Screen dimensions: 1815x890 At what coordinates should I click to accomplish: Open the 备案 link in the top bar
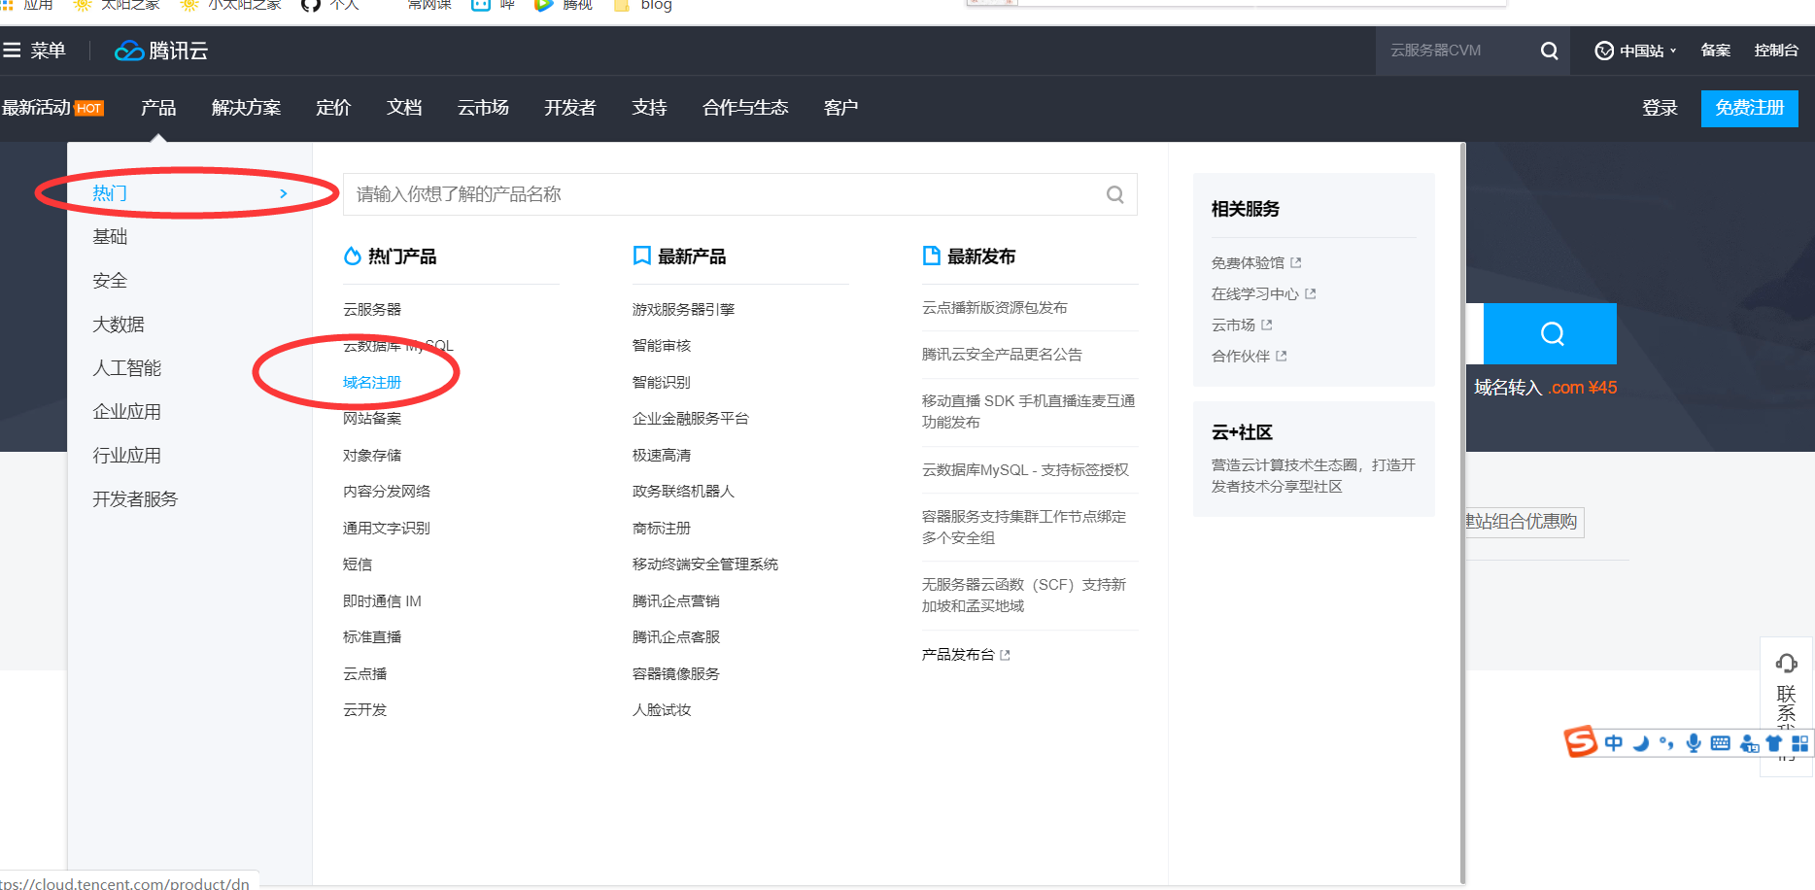1716,51
